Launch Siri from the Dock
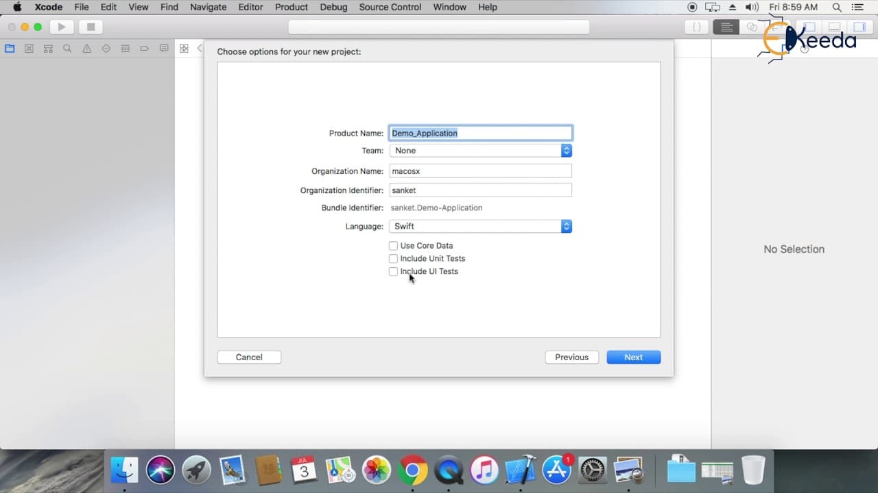878x493 pixels. pyautogui.click(x=161, y=470)
